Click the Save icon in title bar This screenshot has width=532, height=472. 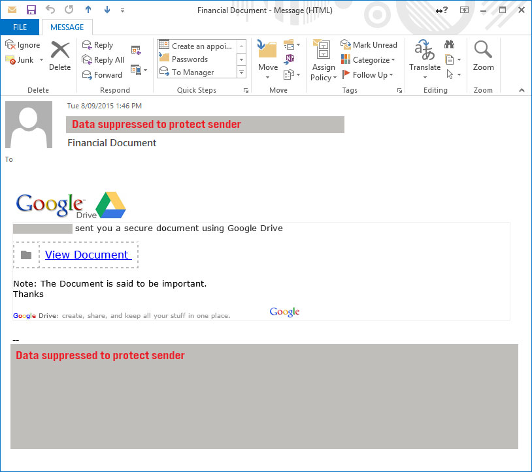[x=31, y=10]
